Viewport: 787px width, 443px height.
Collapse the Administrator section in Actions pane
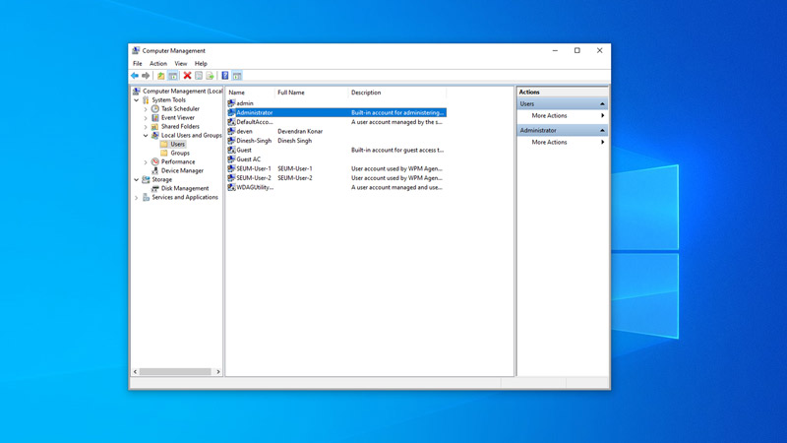[602, 131]
